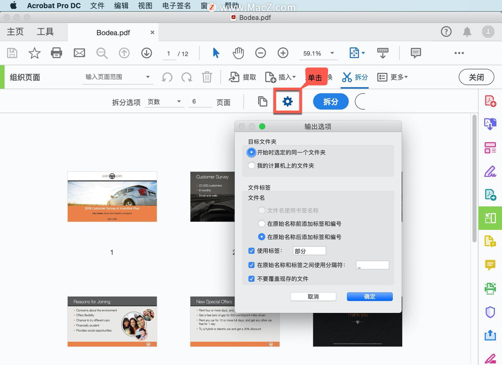Switch to the 工具 tab

tap(46, 32)
